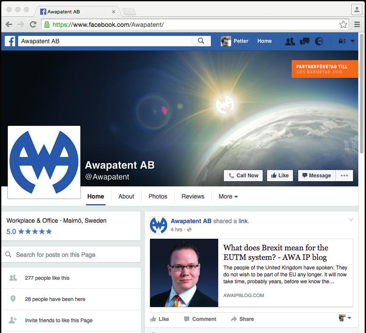This screenshot has height=333, width=366.
Task: Open the Chrome hamburger menu
Action: [x=357, y=25]
